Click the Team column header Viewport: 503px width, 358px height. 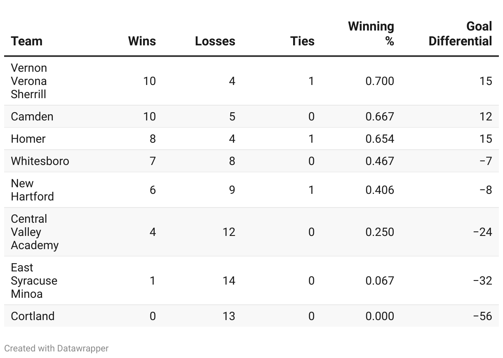point(27,41)
